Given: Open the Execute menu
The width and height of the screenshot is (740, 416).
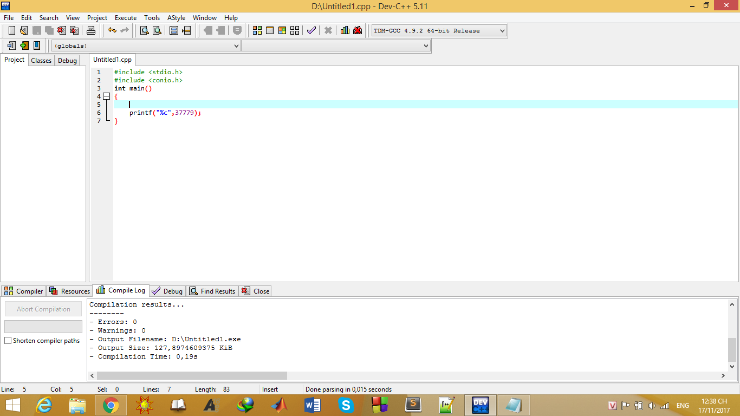Looking at the screenshot, I should 126,18.
